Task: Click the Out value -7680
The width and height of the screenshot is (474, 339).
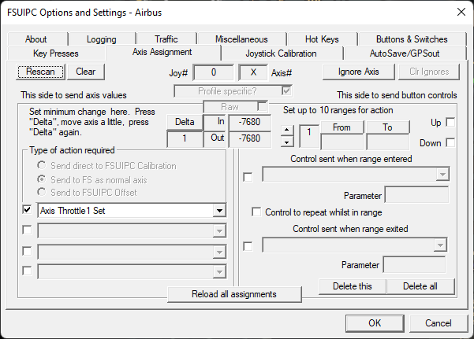Action: pos(249,138)
